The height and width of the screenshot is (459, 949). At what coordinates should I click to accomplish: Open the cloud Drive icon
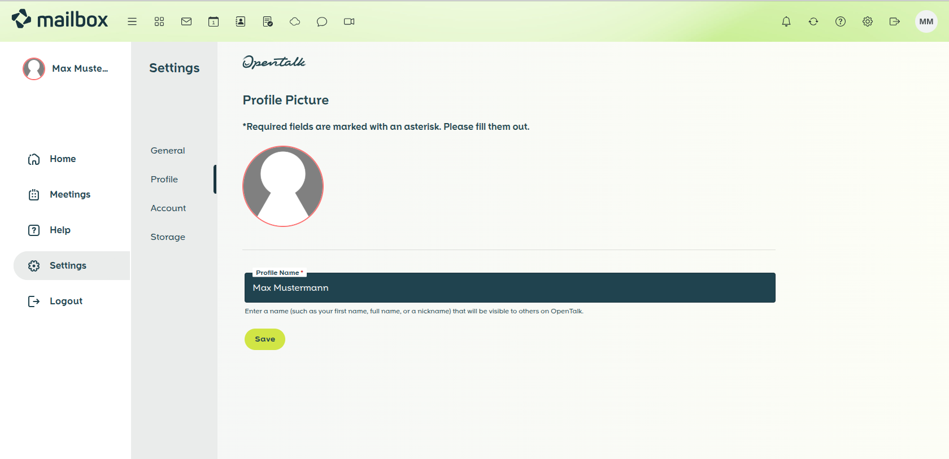[295, 21]
